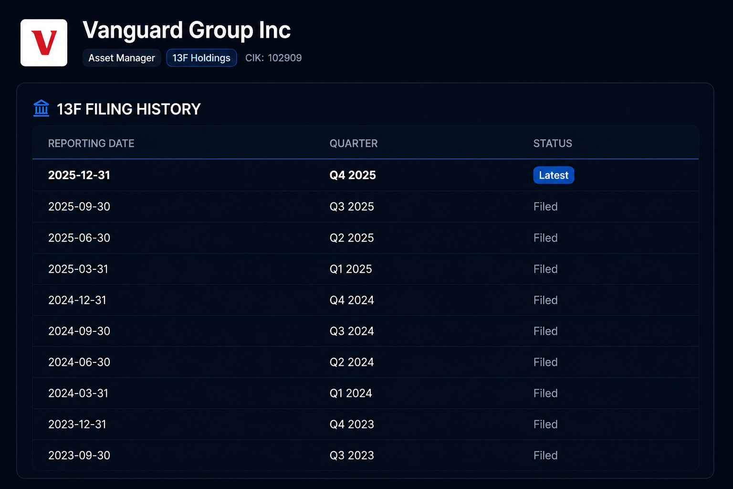Open the 2025-03-31 filing row
The width and height of the screenshot is (733, 489).
(x=366, y=269)
